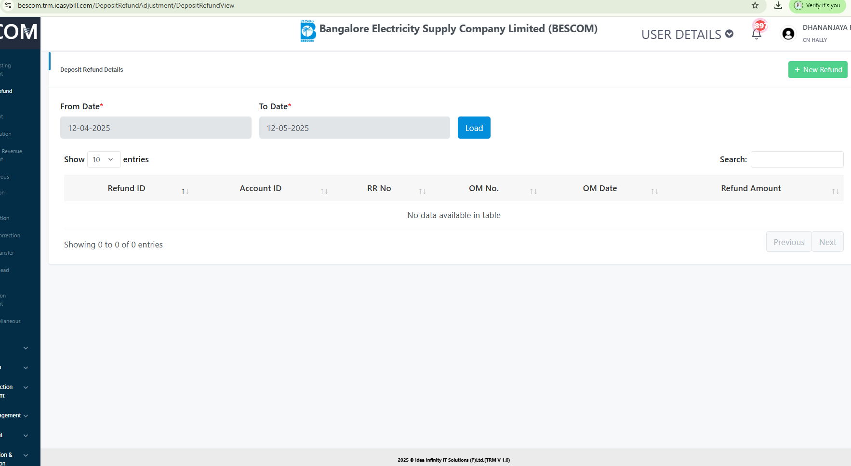Click the Verify it's you chip

point(817,5)
